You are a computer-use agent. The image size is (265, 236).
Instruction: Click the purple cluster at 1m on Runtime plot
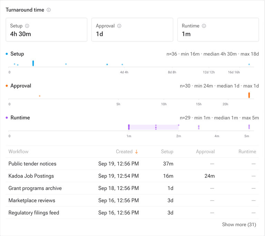(x=129, y=127)
